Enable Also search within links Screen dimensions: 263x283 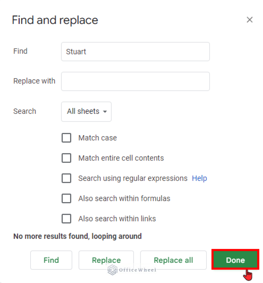66,219
